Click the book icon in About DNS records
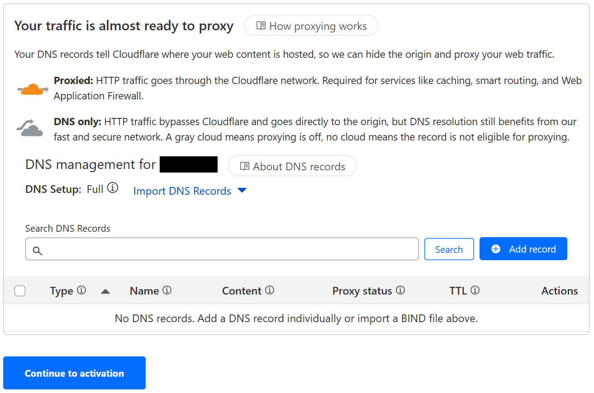 pyautogui.click(x=244, y=166)
